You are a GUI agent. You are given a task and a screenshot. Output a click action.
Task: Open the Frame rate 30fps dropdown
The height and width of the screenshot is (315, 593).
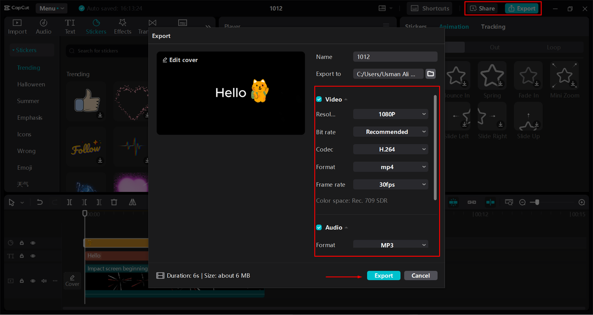coord(391,185)
